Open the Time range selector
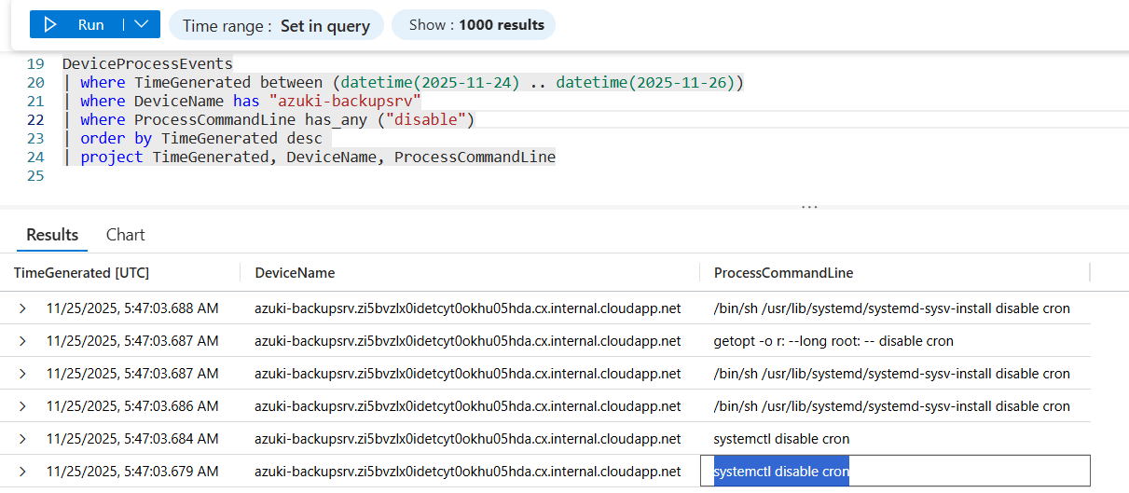 click(276, 25)
